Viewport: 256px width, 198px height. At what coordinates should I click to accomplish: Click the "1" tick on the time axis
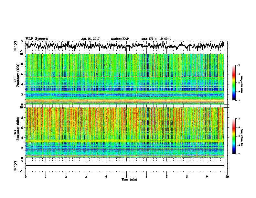point(46,177)
